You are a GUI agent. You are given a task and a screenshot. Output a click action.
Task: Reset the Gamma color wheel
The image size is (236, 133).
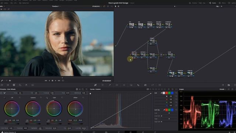pyautogui.click(x=41, y=98)
